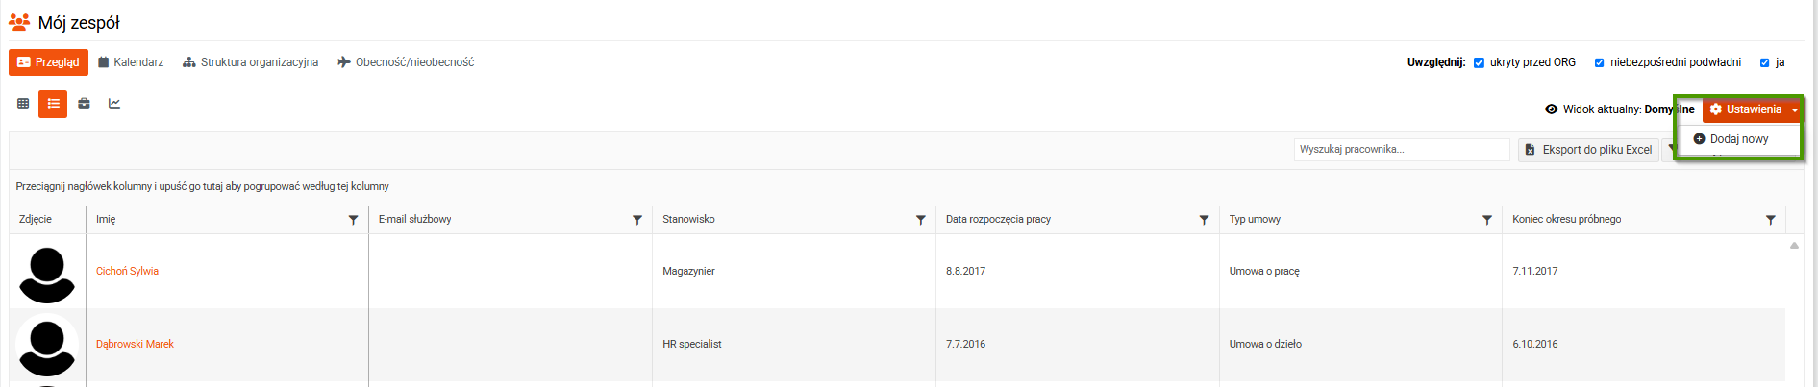Image resolution: width=1818 pixels, height=387 pixels.
Task: Select the list view icon
Action: (53, 104)
